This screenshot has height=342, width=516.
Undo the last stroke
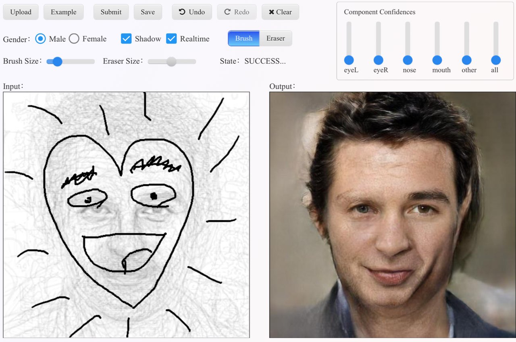(192, 12)
